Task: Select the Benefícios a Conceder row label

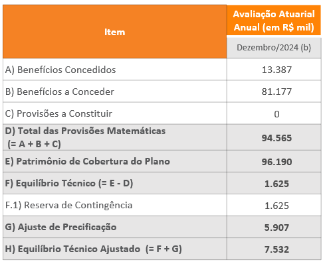Action: coord(60,92)
